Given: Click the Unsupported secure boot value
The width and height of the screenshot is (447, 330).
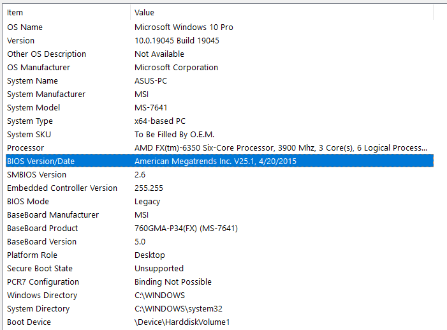Looking at the screenshot, I should tap(159, 269).
